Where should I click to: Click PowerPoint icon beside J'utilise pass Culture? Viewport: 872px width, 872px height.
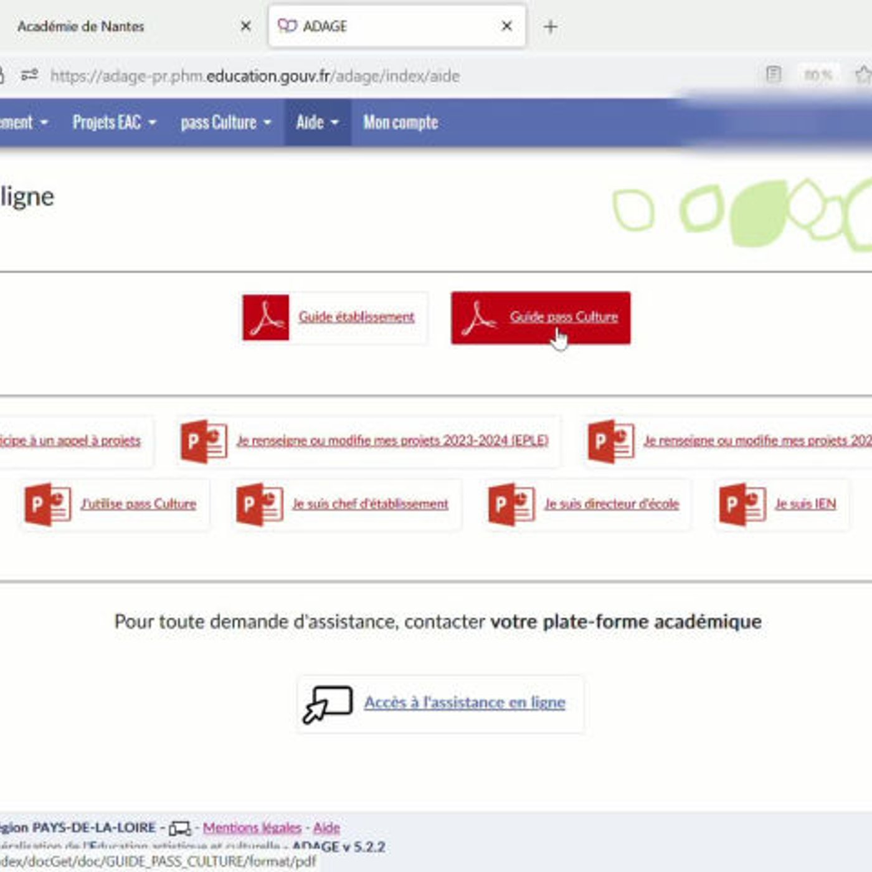[48, 504]
